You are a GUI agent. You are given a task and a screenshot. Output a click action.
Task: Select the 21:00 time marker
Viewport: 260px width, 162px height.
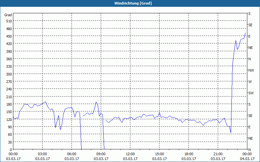click(218, 154)
